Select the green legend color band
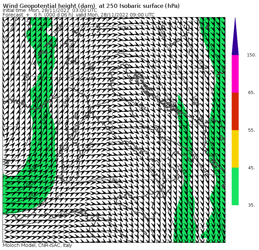The image size is (259, 250). [235, 186]
